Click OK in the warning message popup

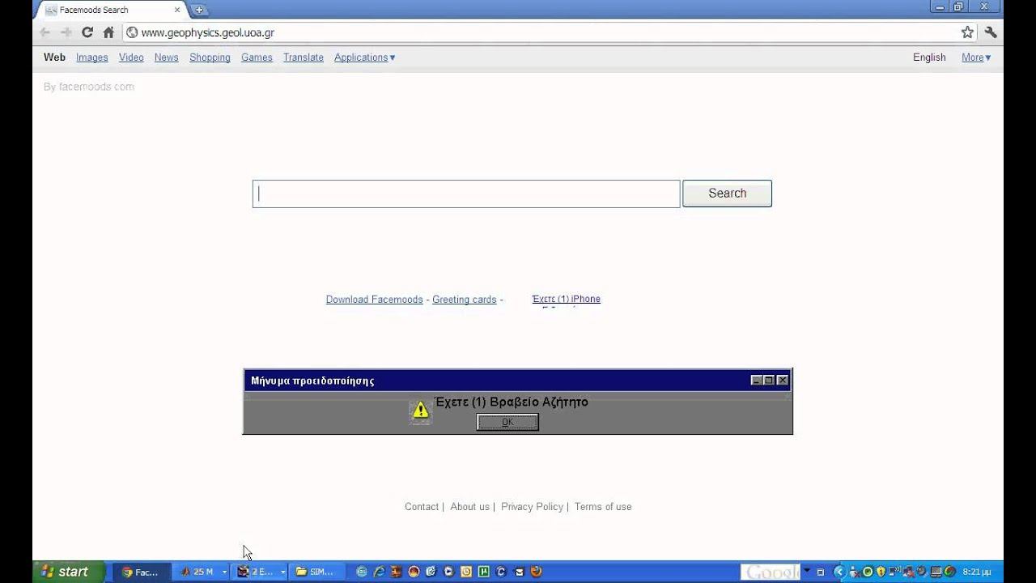pyautogui.click(x=507, y=422)
